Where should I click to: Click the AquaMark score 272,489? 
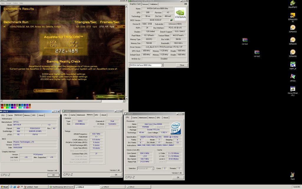66,51
